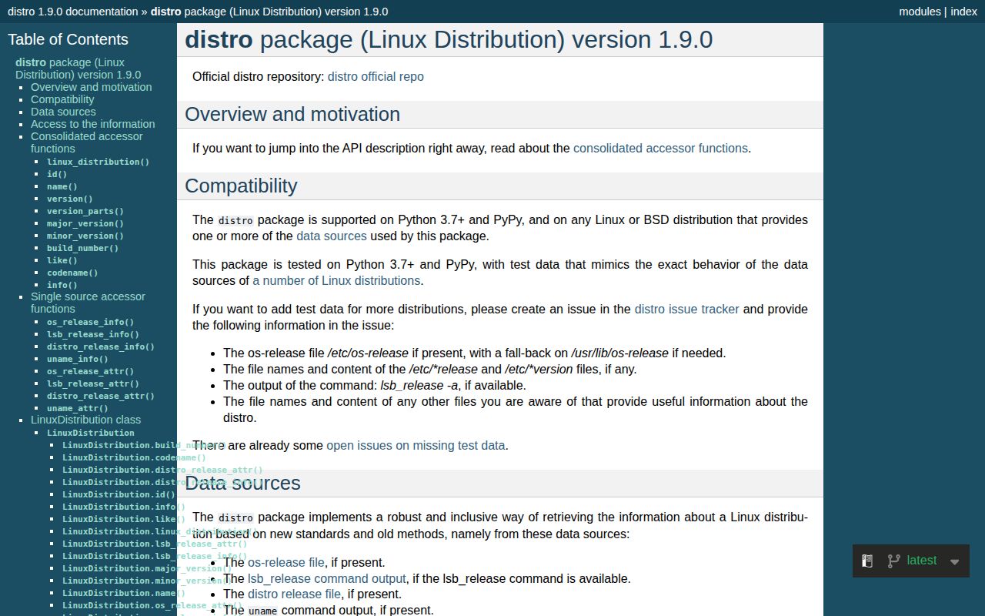
Task: Go to 'distro 1.9.0 documentation' breadcrumb
Action: tap(73, 12)
